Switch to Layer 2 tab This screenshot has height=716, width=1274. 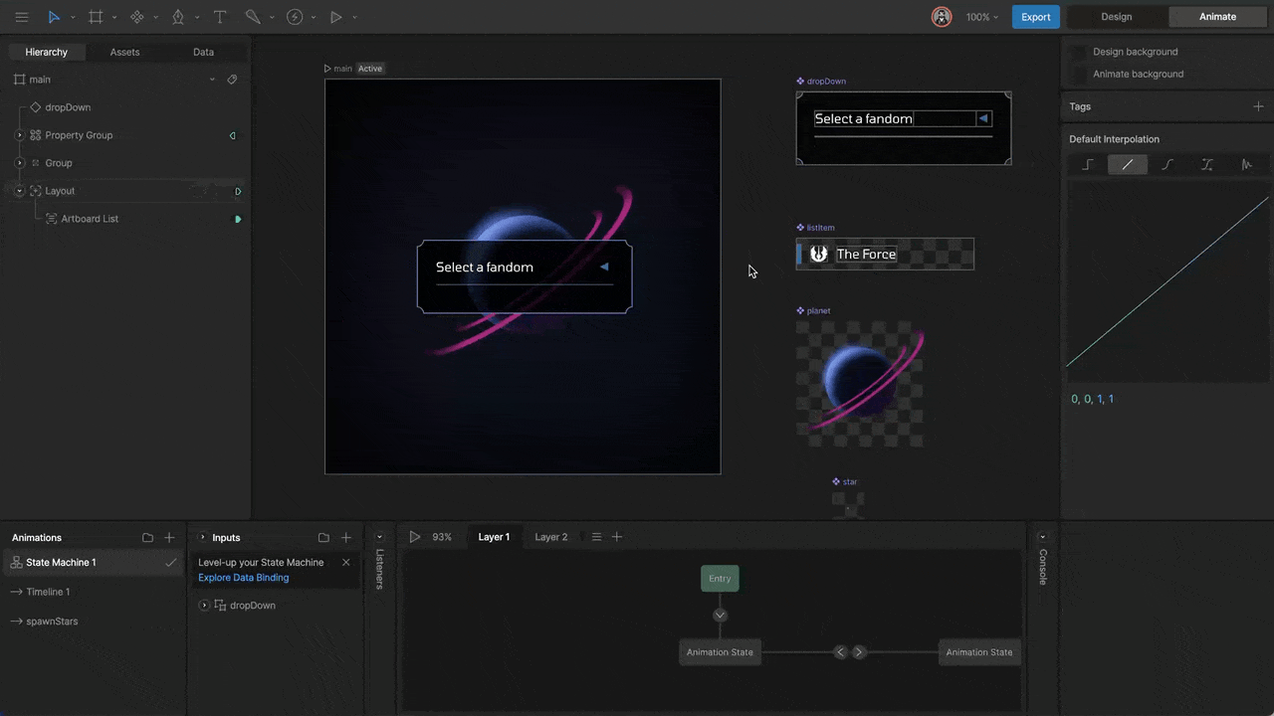tap(550, 537)
